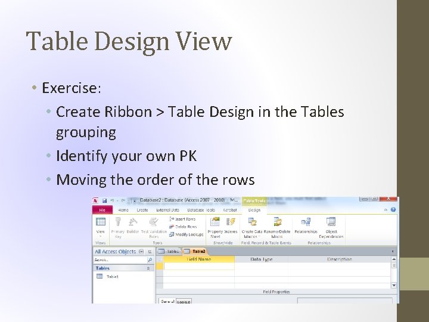This screenshot has height=322, width=429.
Task: Open the Customize Quick Access Toolbar dropdown
Action: coord(134,201)
